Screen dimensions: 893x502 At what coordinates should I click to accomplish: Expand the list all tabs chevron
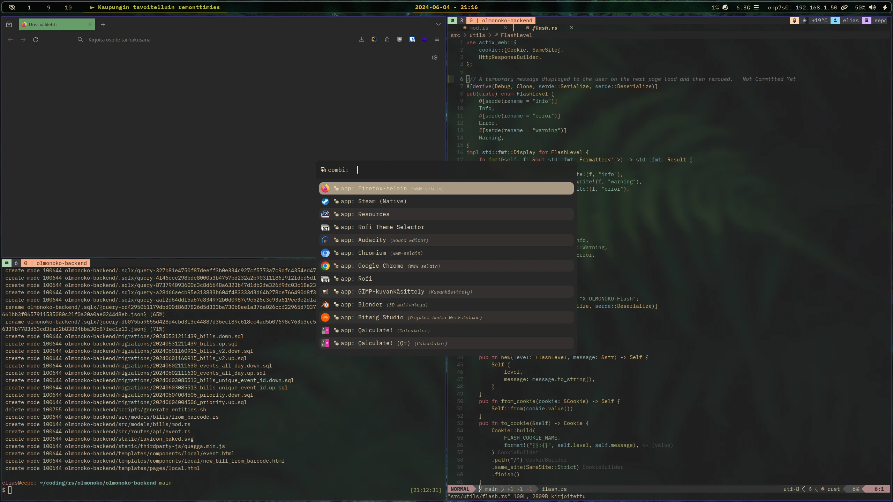(x=438, y=24)
